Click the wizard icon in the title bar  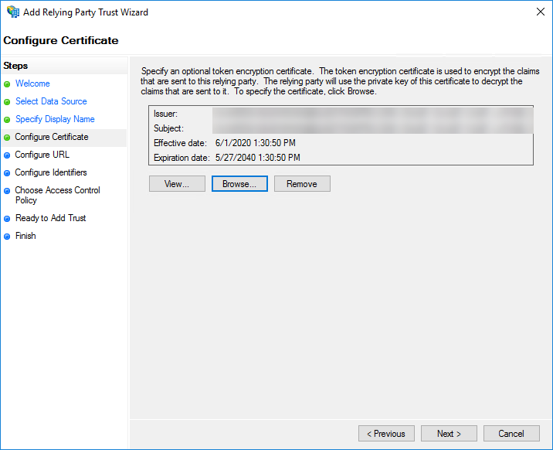[x=12, y=12]
